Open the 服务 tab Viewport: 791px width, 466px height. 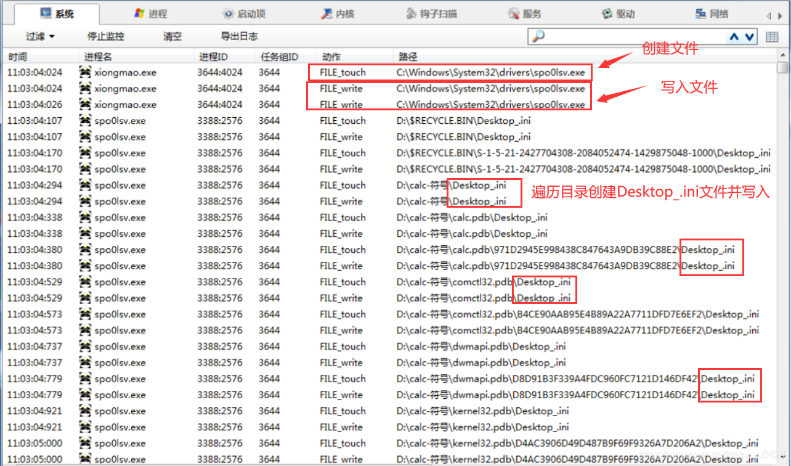pyautogui.click(x=525, y=14)
